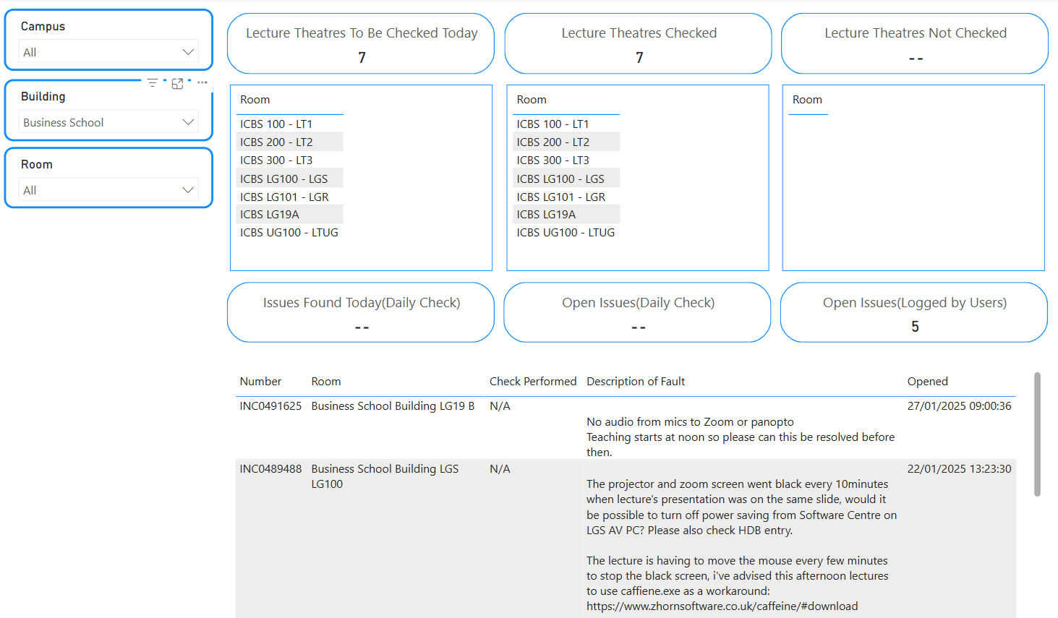Select ICBS LG19A in the checked rooms list
The width and height of the screenshot is (1058, 618).
(x=546, y=215)
